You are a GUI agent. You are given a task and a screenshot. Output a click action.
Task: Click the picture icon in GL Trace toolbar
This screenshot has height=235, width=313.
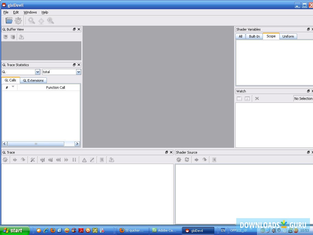coord(102,160)
